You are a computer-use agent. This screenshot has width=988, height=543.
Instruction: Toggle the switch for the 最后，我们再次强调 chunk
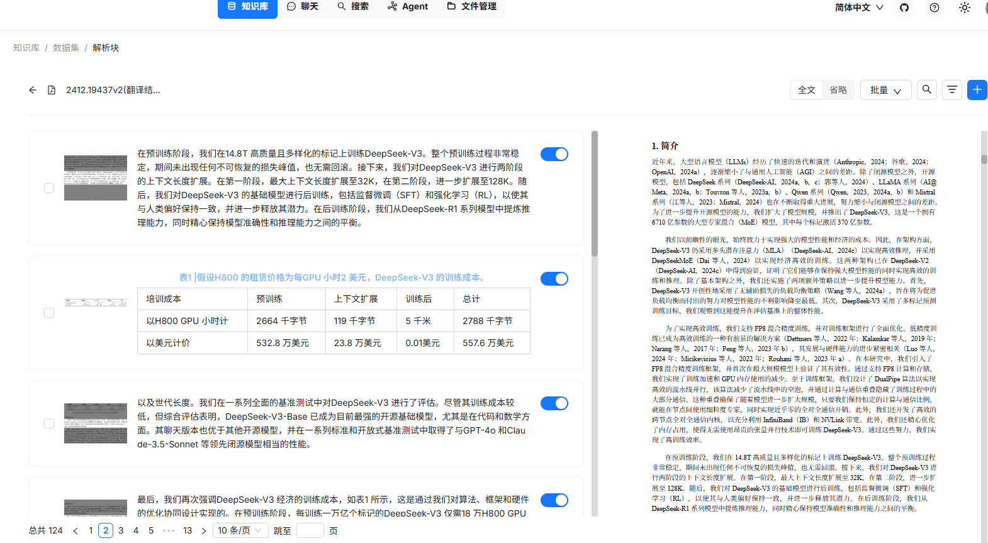[554, 500]
